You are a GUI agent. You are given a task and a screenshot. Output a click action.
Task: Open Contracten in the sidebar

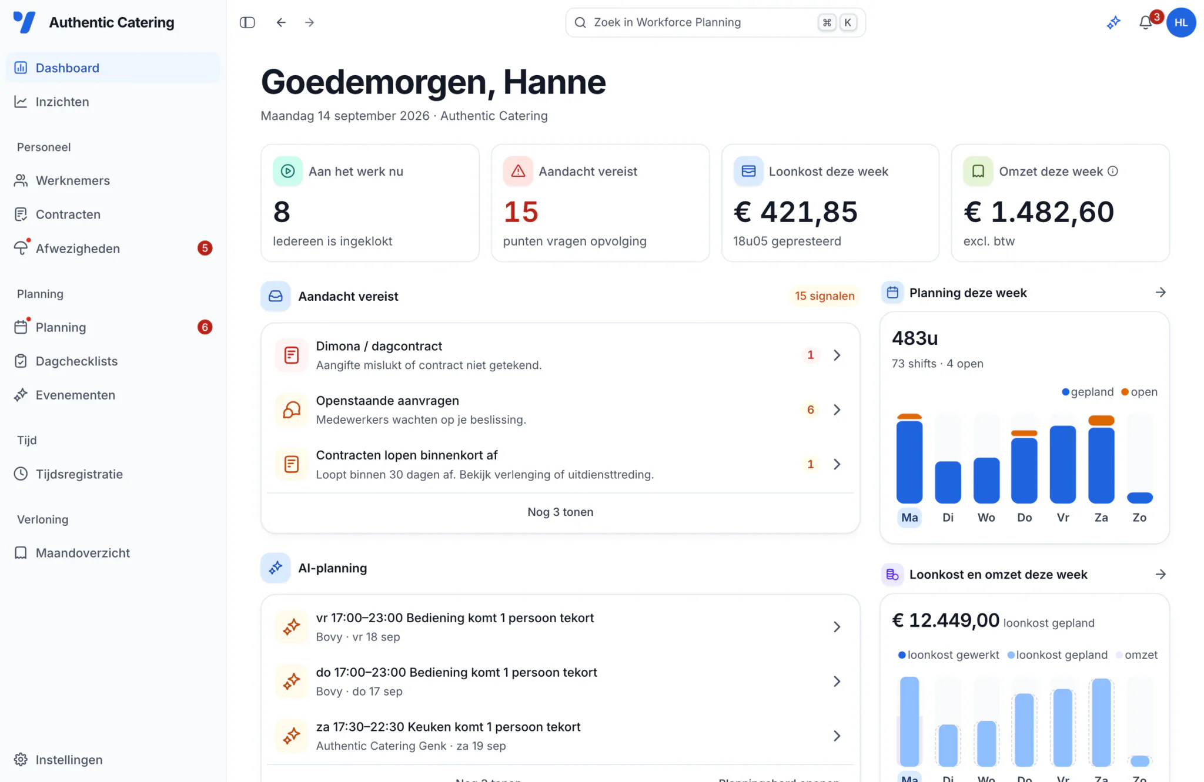(x=113, y=214)
